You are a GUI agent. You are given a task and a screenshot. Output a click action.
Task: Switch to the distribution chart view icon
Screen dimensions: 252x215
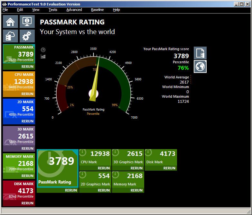(43, 57)
